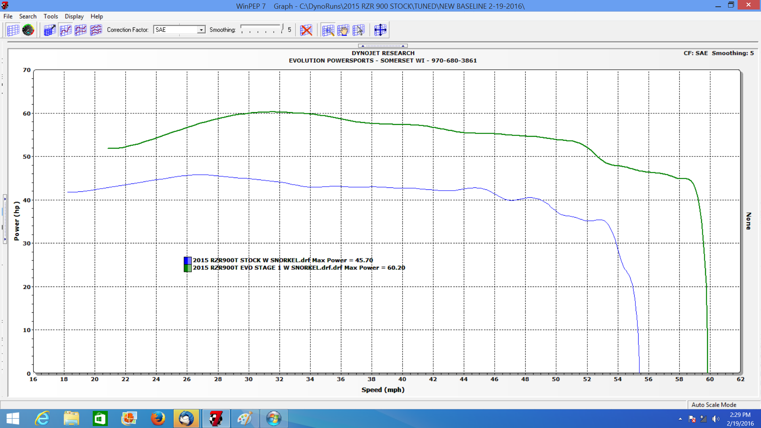Open the Help menu
This screenshot has height=428, width=761.
96,16
